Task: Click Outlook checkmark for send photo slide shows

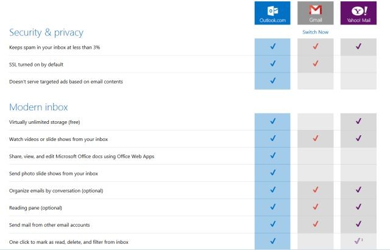Action: [x=272, y=173]
